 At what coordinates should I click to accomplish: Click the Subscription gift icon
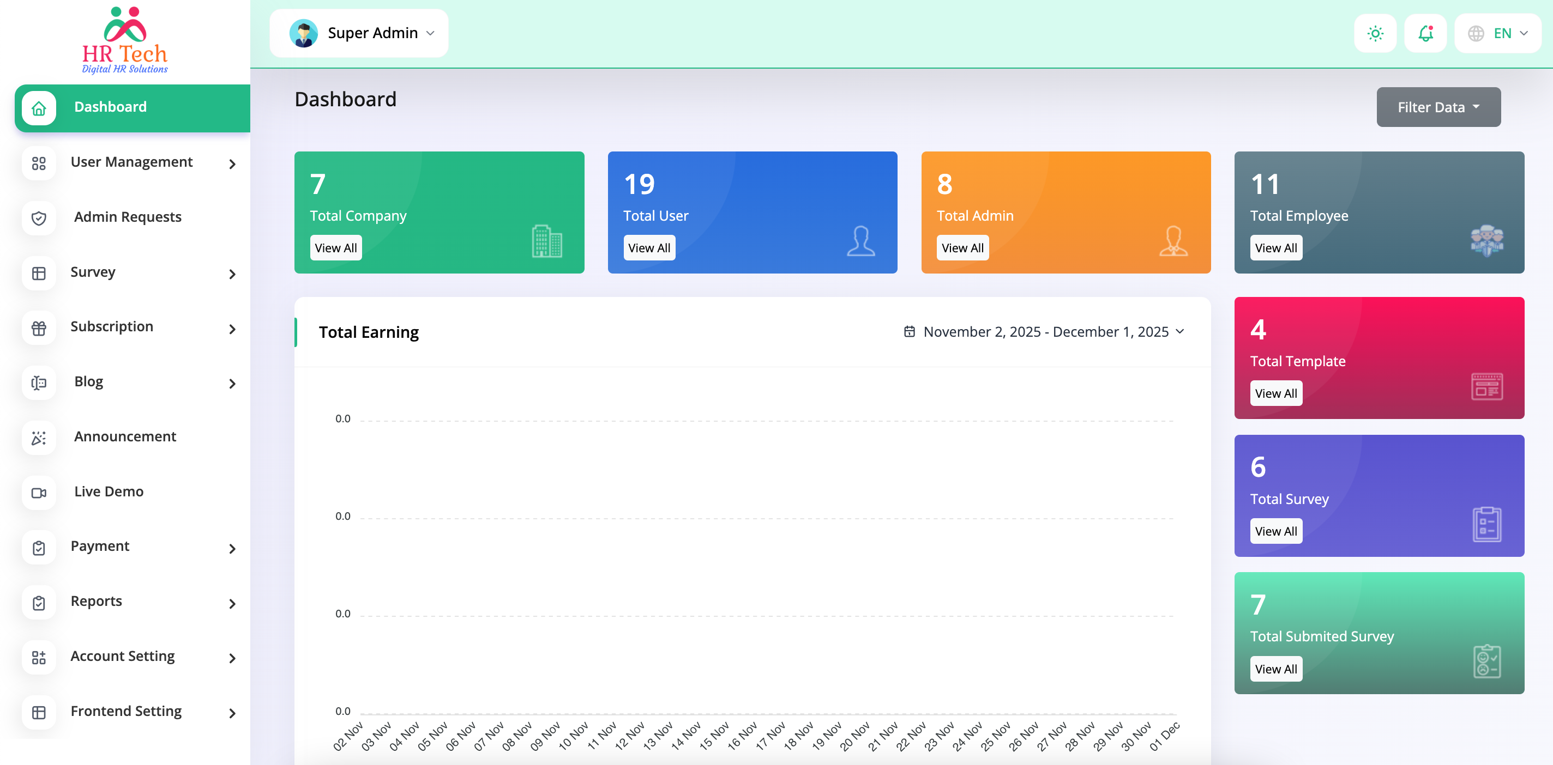click(x=39, y=329)
